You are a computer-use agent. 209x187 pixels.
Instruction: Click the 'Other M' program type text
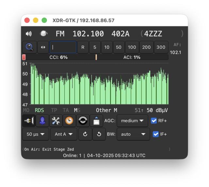coord(106,110)
